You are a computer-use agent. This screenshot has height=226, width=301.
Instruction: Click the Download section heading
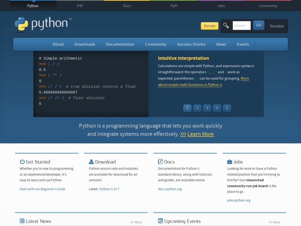(105, 162)
